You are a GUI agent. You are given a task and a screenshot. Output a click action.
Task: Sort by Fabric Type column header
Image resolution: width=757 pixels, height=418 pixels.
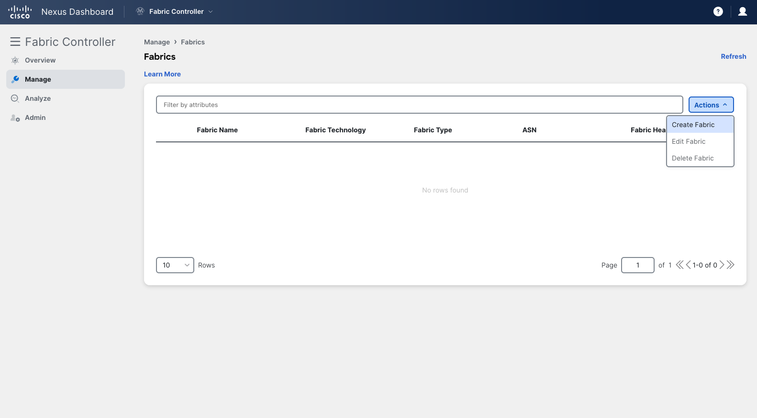(x=433, y=130)
